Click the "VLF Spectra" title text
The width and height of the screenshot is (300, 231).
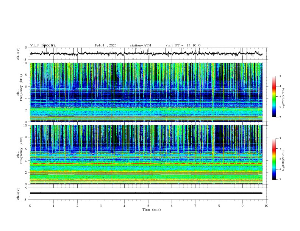coord(43,45)
